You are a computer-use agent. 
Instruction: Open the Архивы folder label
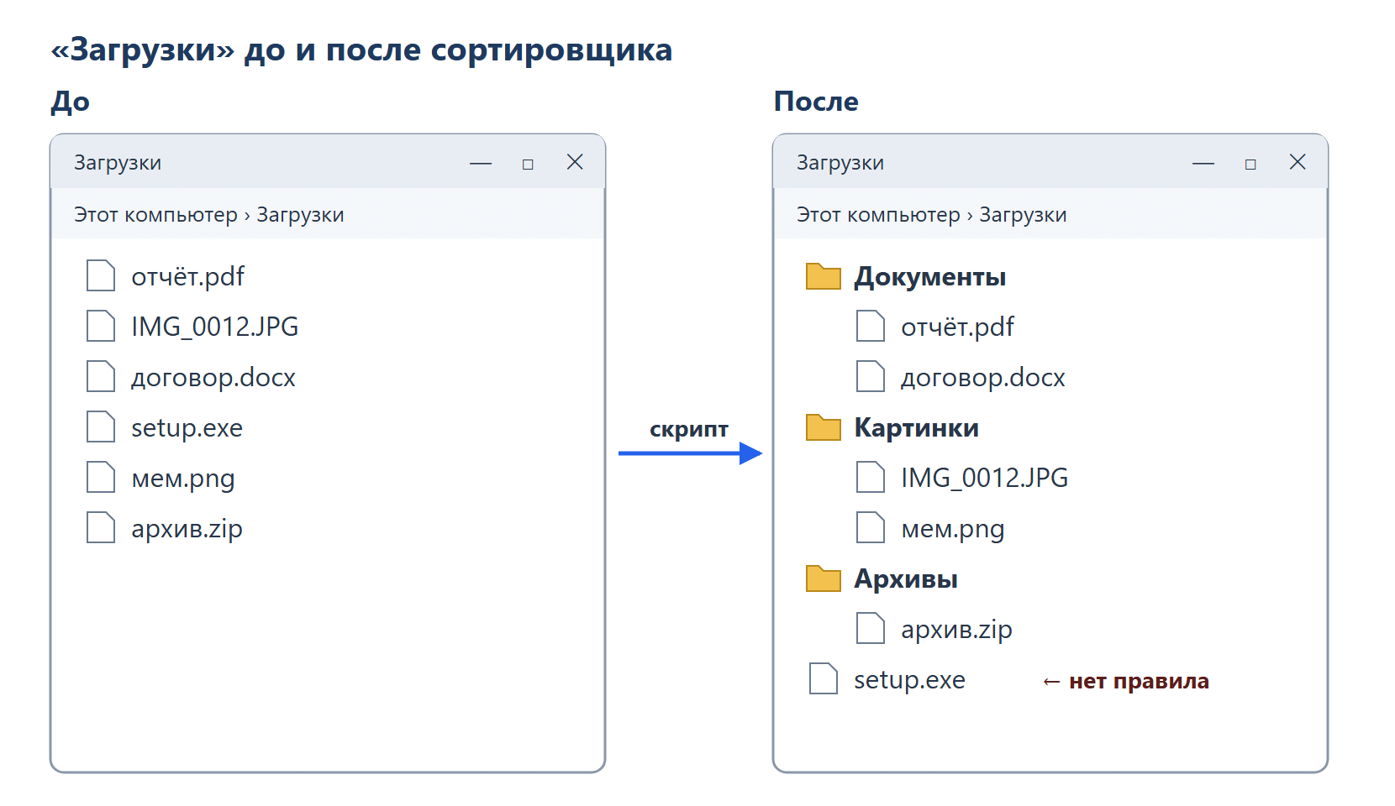point(906,579)
